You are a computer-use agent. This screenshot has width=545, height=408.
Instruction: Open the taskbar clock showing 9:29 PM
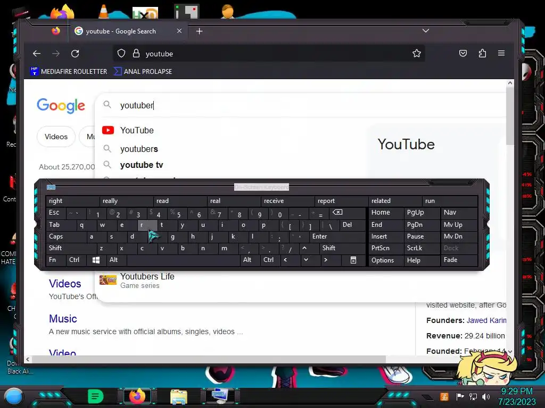[517, 396]
